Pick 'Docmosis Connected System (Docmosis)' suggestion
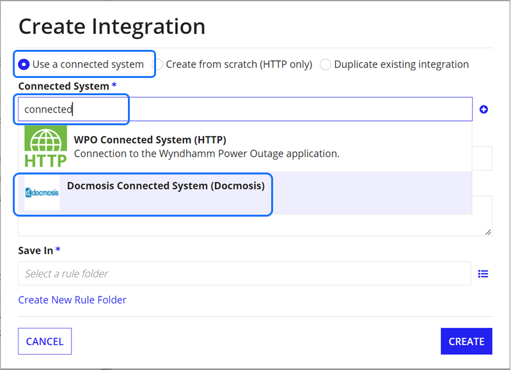The image size is (511, 370). [x=245, y=193]
